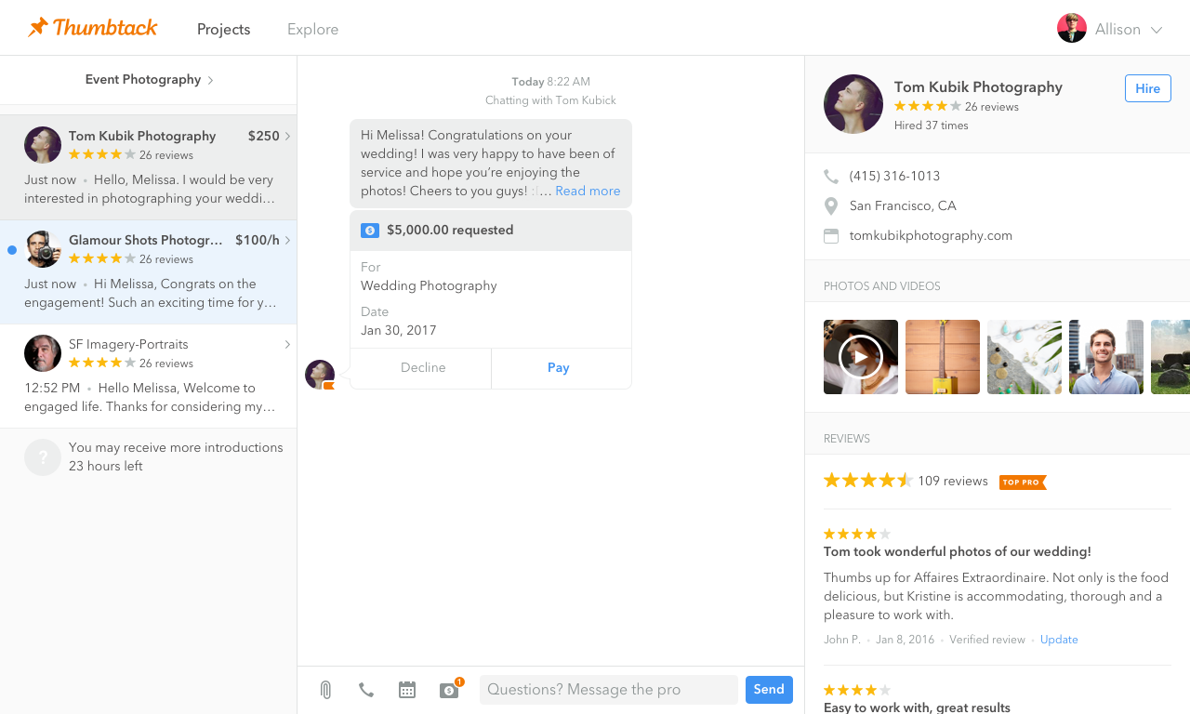This screenshot has height=714, width=1190.
Task: Open the Thumbtack logo home link
Action: [93, 28]
